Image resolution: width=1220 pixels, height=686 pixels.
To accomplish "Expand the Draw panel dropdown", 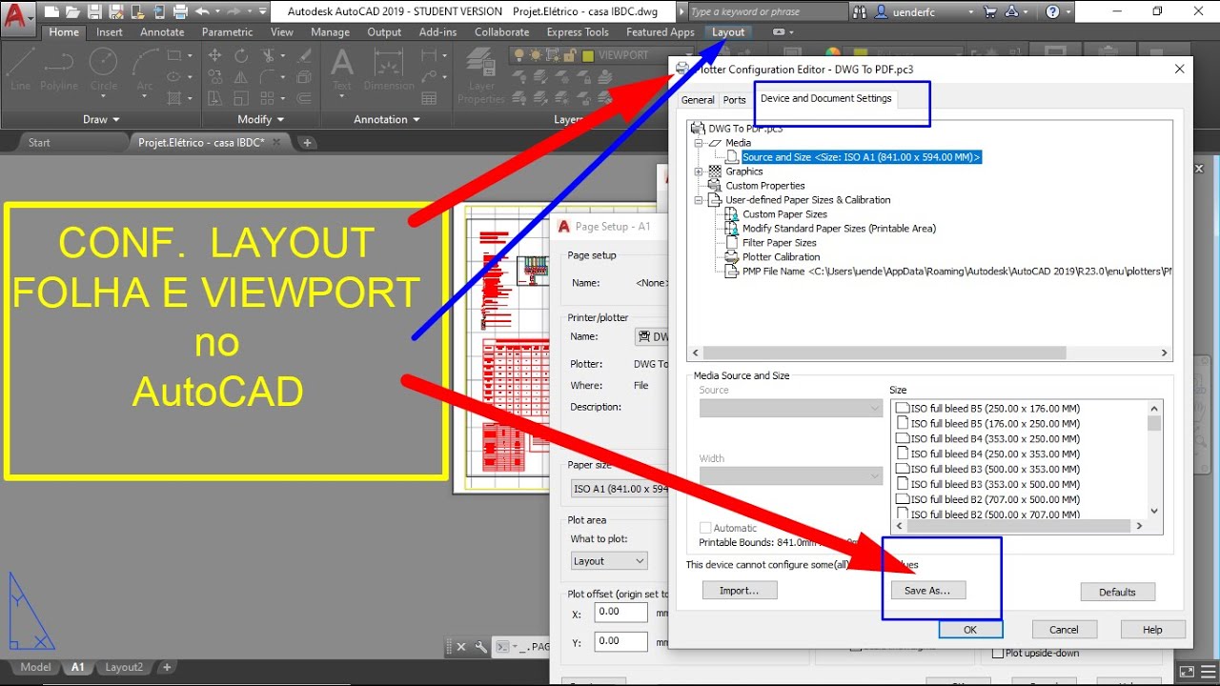I will pos(102,119).
